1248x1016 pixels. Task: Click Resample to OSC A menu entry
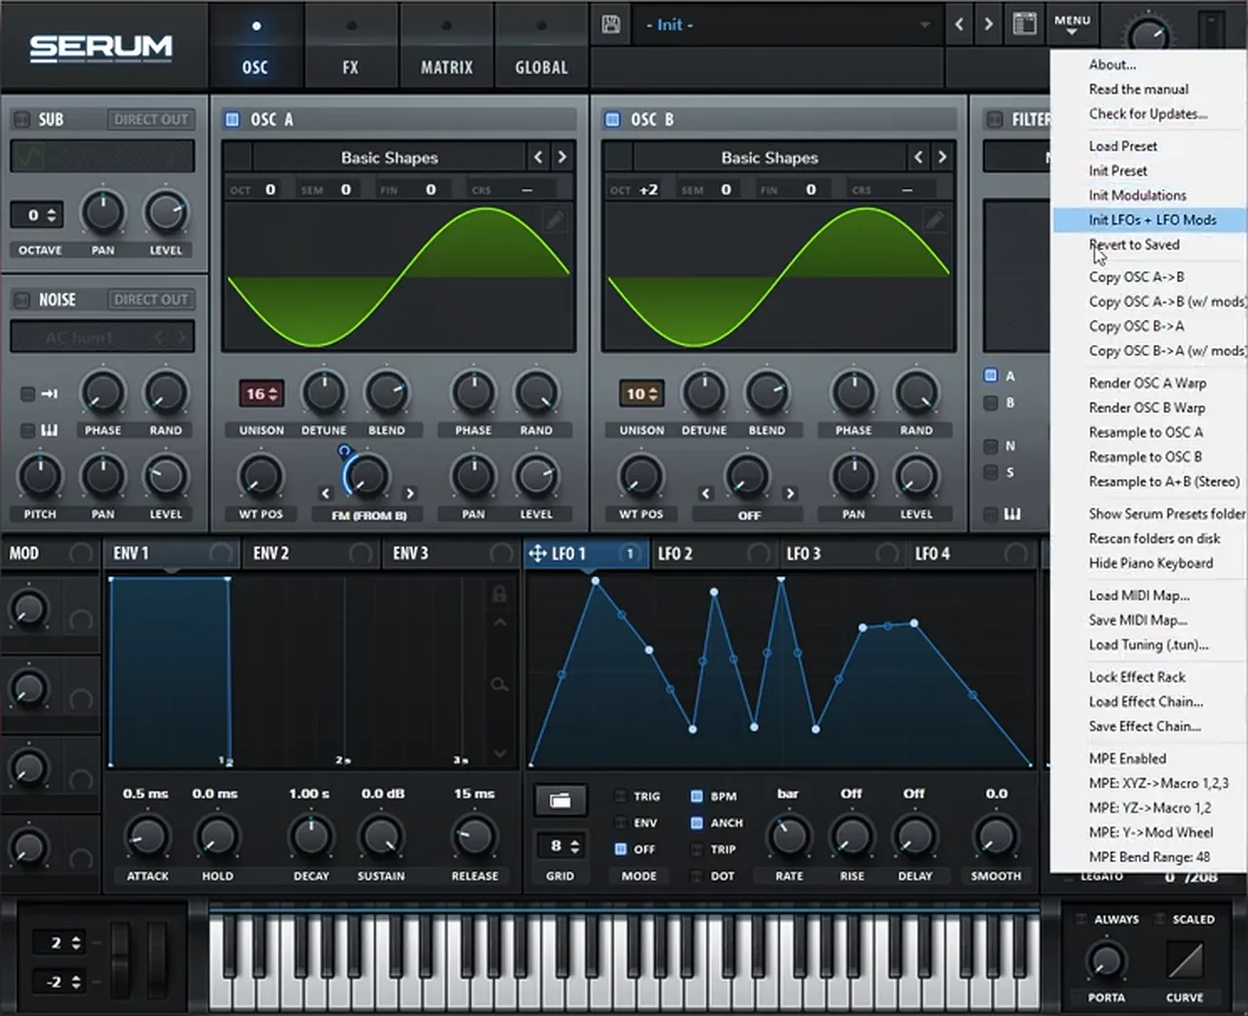click(1146, 432)
